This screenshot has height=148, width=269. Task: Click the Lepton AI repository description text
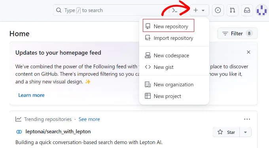(89, 142)
